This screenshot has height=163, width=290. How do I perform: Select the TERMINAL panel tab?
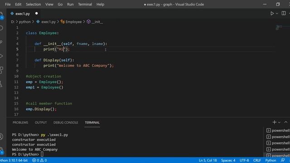coord(92,123)
